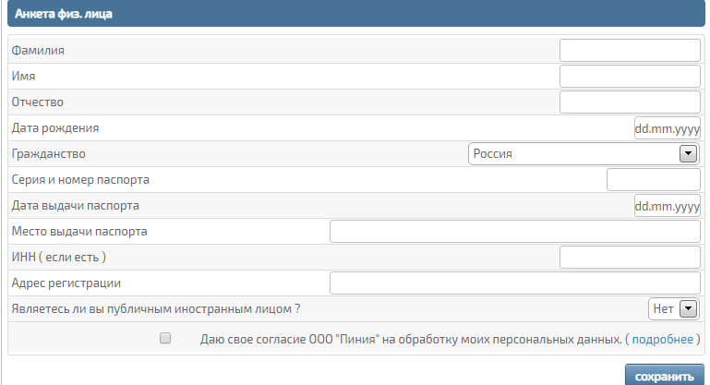Click the ИНН ( если есть ) label
The image size is (710, 385).
[59, 258]
